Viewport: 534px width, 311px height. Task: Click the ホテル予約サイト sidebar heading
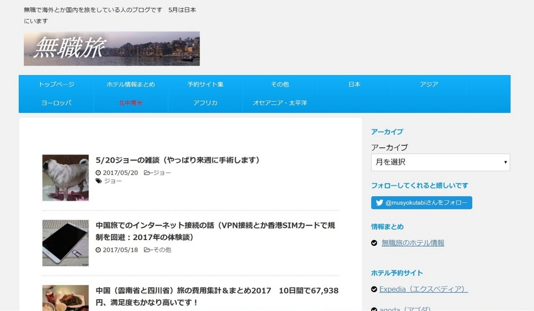click(397, 273)
